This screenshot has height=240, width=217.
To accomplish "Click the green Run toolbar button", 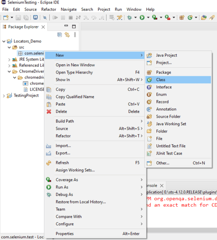I will coord(142,17).
